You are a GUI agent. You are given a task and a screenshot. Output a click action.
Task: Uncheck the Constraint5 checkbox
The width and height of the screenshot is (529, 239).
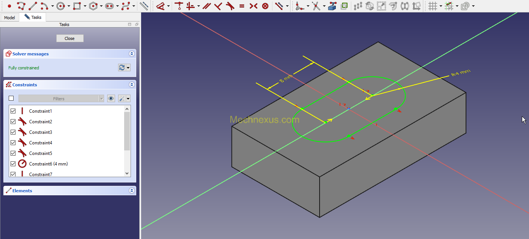point(13,153)
